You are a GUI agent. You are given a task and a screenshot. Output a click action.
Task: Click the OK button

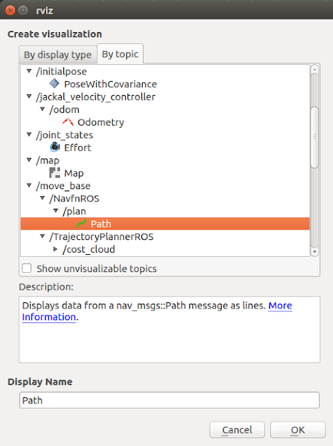(297, 429)
